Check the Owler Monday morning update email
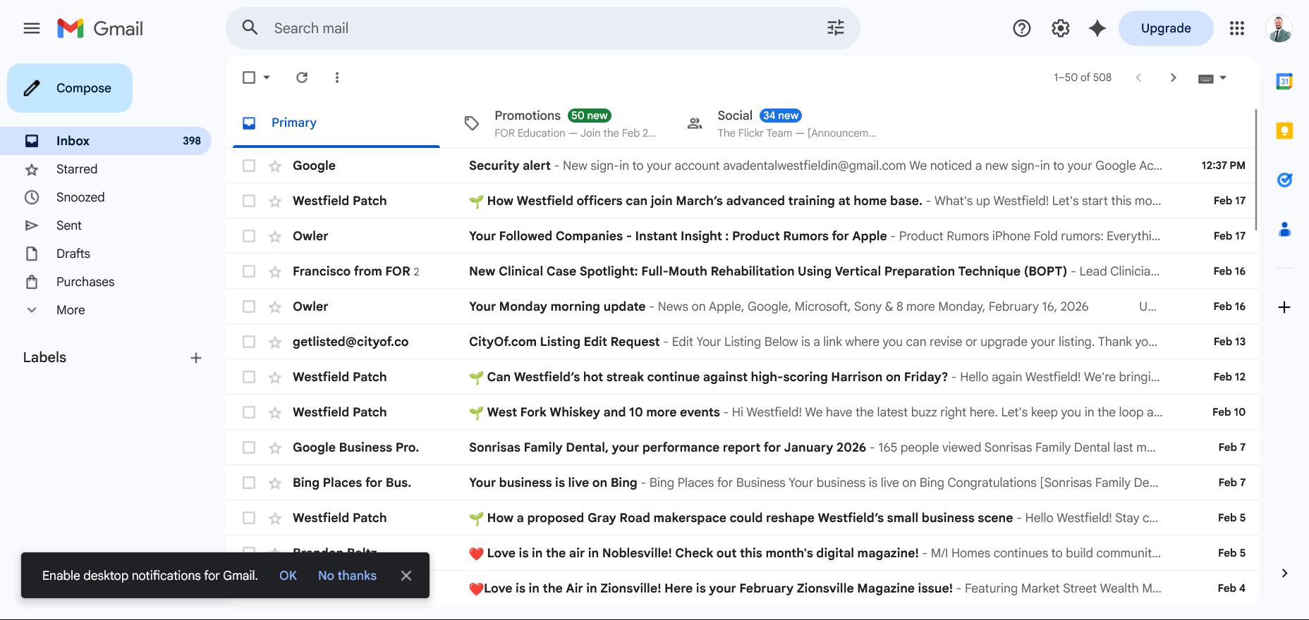The image size is (1309, 620). point(249,306)
